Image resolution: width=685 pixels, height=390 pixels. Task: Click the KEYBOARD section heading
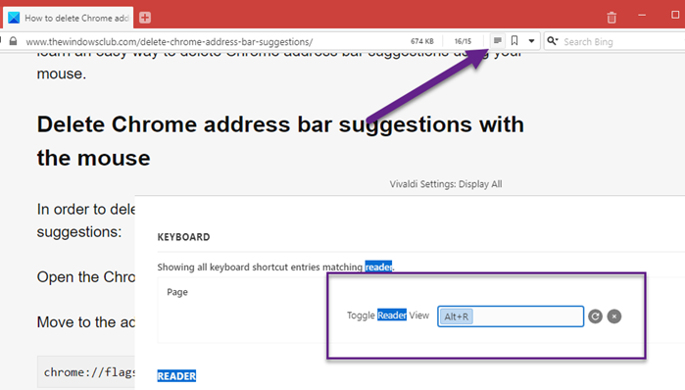[183, 237]
